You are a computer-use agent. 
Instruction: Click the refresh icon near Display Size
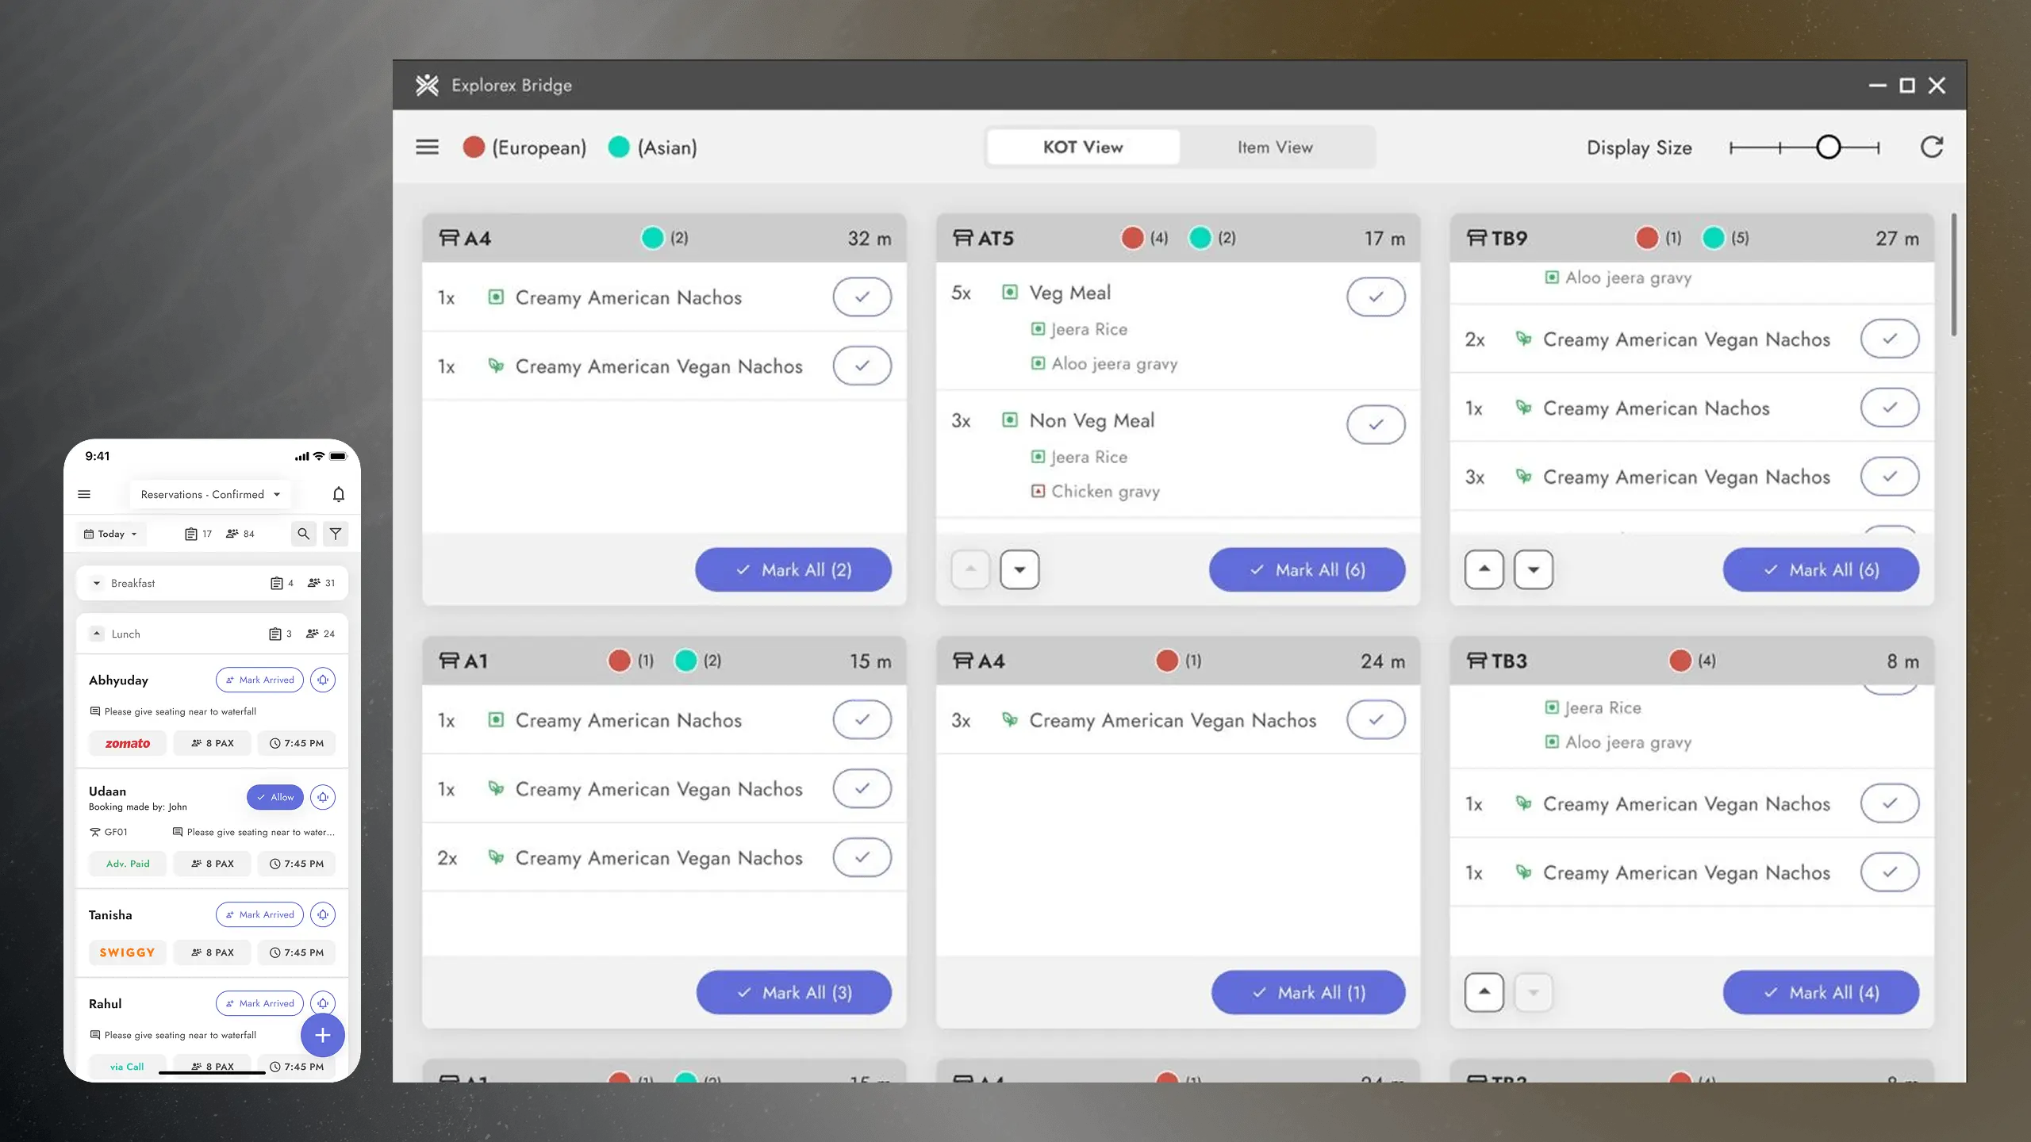pos(1932,147)
